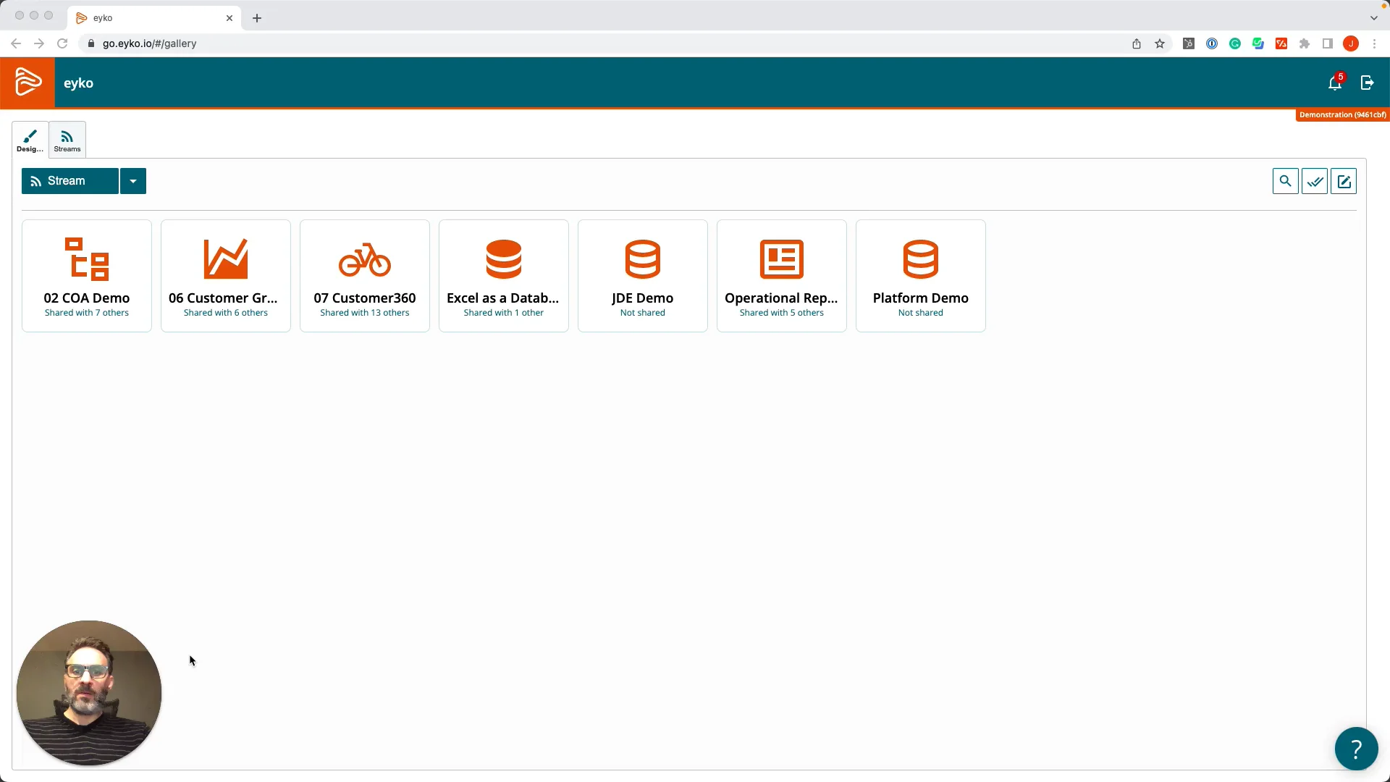Open the stream search magnifier
Screen dimensions: 1390x782
click(1285, 181)
